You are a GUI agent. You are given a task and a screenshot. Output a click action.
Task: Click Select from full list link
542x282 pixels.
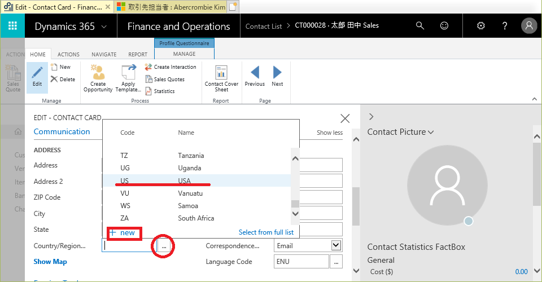coord(266,232)
